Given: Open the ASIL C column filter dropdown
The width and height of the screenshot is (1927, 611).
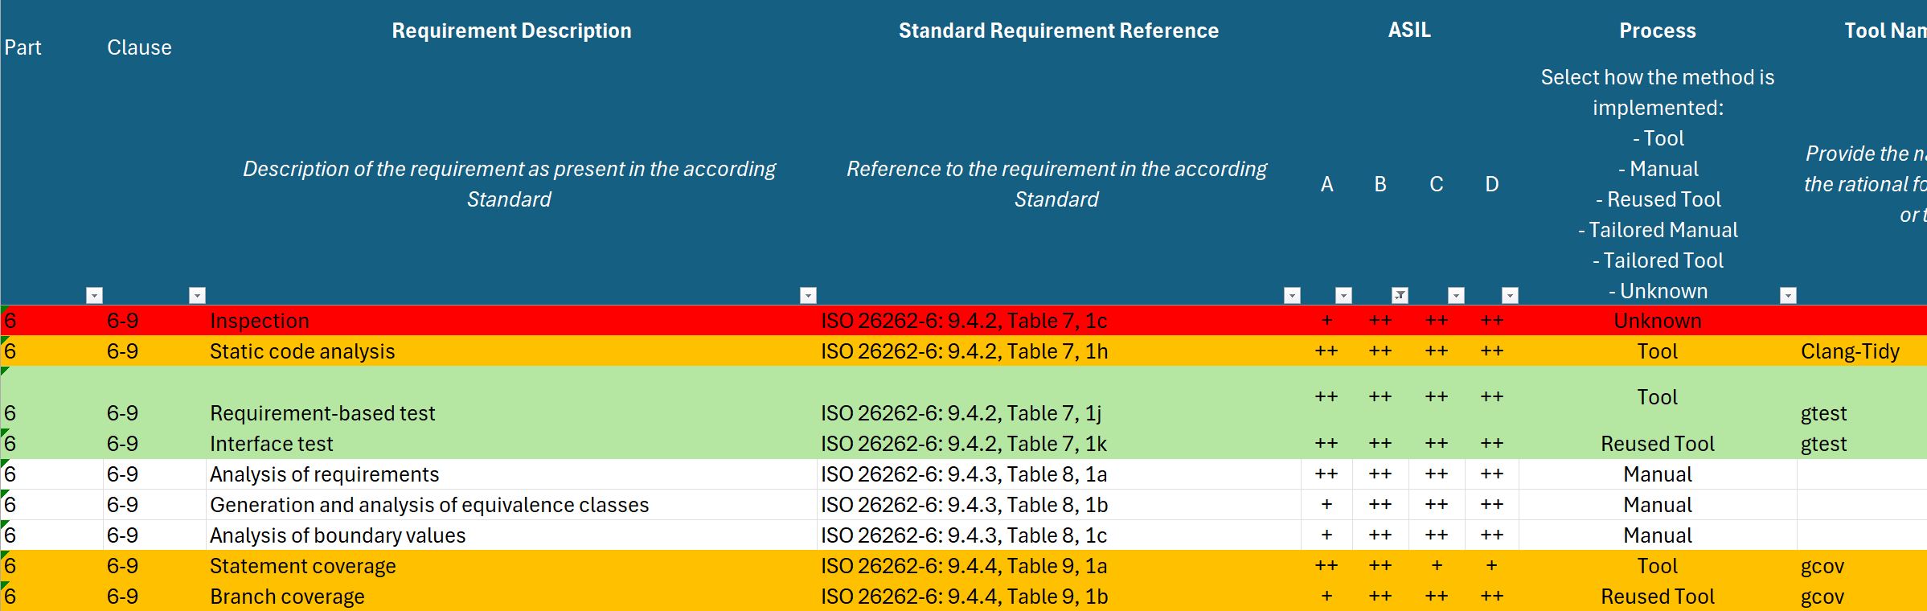Looking at the screenshot, I should click(1456, 295).
